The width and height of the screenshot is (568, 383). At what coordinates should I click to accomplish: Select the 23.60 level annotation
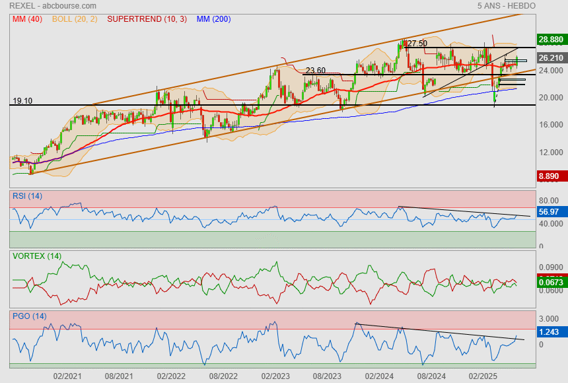pos(316,71)
